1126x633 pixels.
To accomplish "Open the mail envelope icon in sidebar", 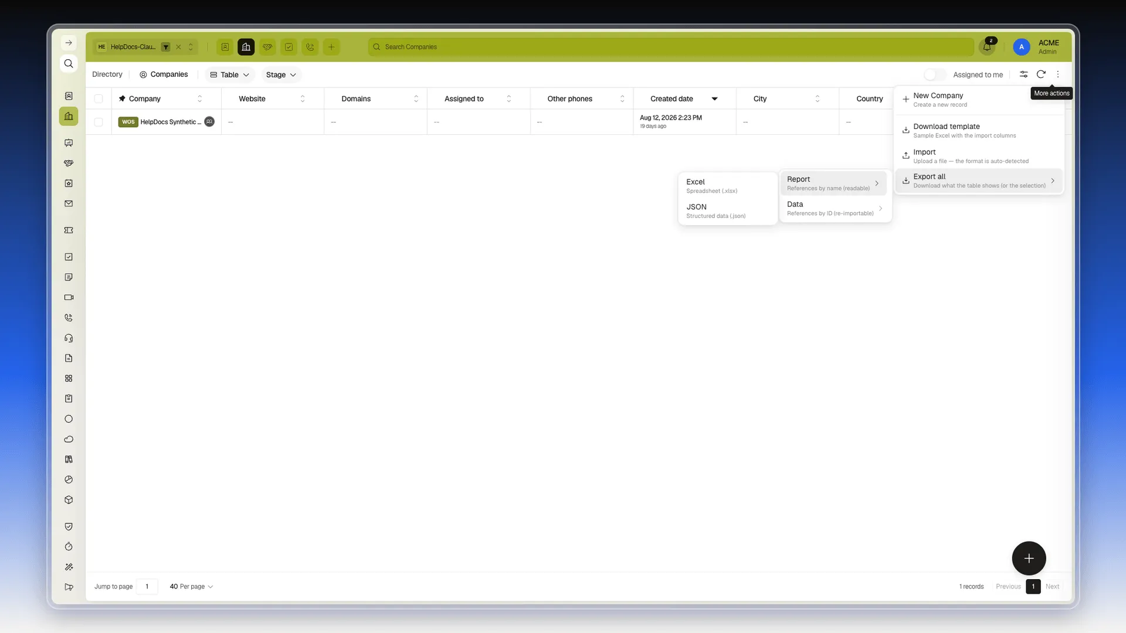I will pos(69,203).
